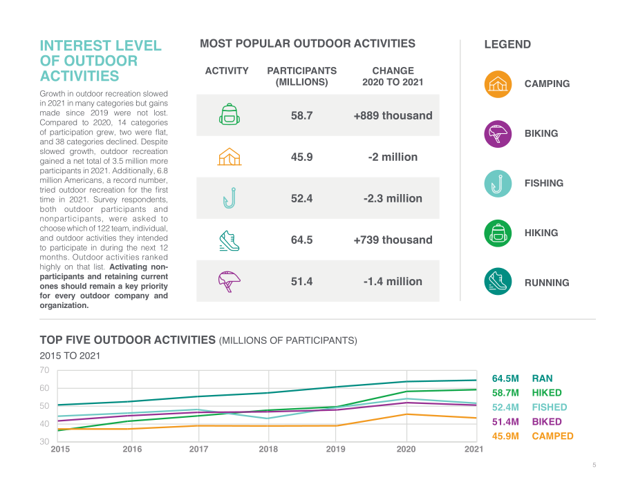
Task: Click the Participants (Millions) column header
Action: click(302, 76)
